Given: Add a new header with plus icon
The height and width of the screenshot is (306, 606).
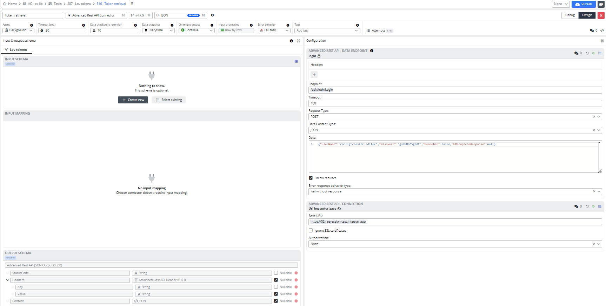Looking at the screenshot, I should (314, 75).
